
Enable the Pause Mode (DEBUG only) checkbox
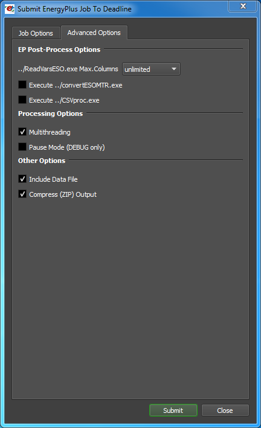coord(22,147)
